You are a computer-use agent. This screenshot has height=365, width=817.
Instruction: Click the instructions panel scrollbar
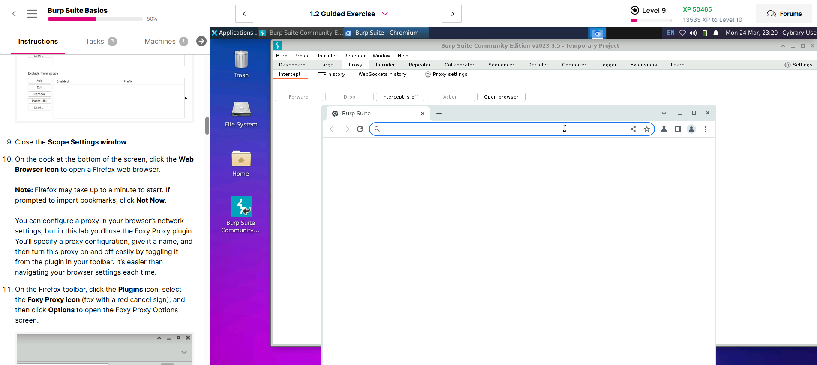click(x=207, y=126)
